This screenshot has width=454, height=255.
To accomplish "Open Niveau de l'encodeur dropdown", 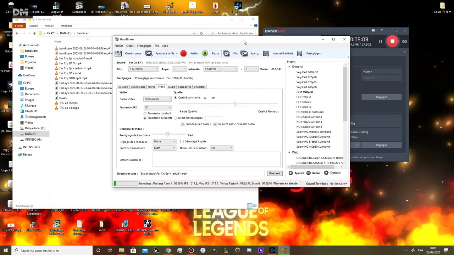I will tap(221, 148).
